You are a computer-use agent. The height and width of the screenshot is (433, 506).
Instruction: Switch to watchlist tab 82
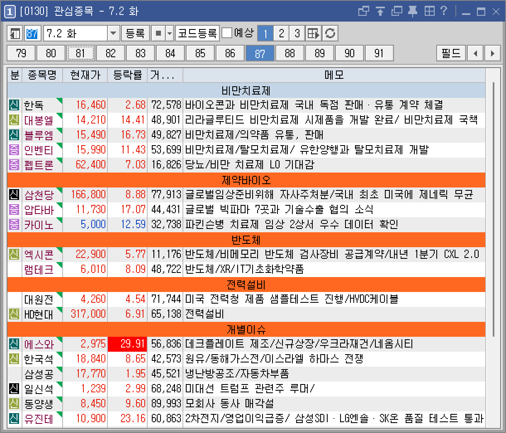(111, 53)
